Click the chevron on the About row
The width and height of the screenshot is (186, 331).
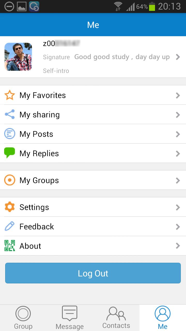[178, 246]
